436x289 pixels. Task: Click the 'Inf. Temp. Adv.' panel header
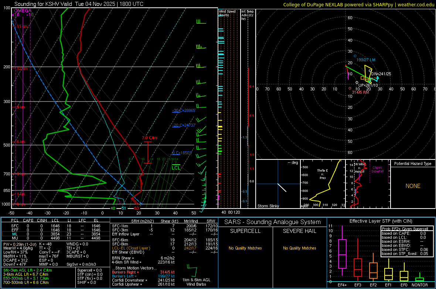click(x=248, y=15)
